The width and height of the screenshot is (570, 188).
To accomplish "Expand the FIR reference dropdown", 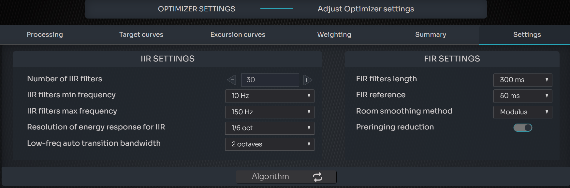I will 522,96.
